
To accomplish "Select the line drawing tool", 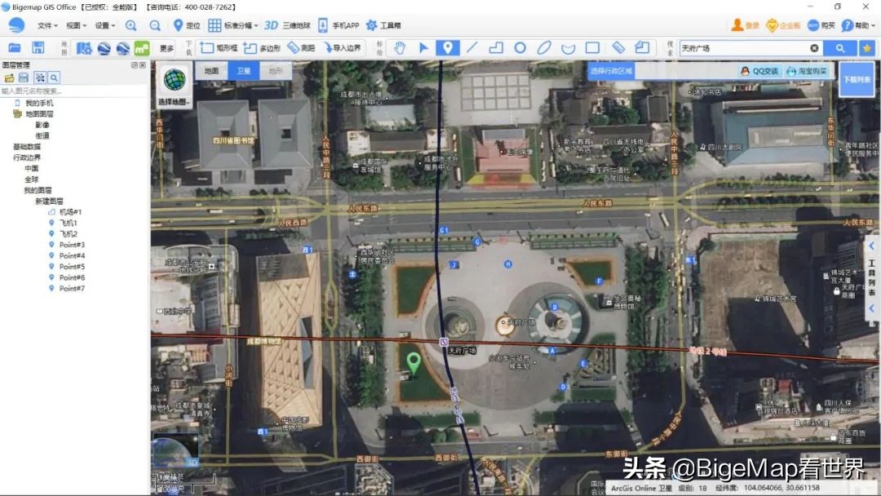I will [x=472, y=48].
